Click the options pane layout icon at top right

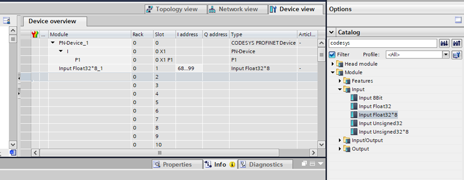click(x=458, y=20)
